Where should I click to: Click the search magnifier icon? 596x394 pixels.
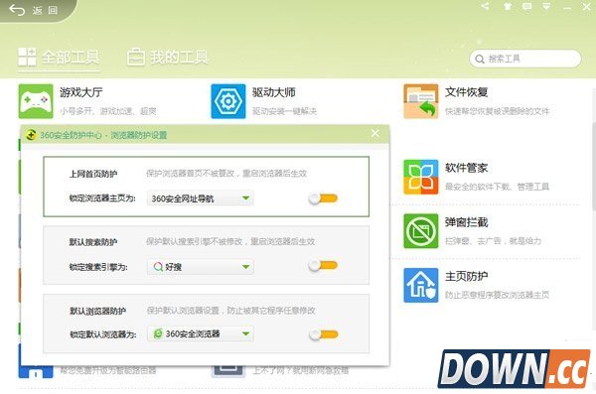pos(480,59)
